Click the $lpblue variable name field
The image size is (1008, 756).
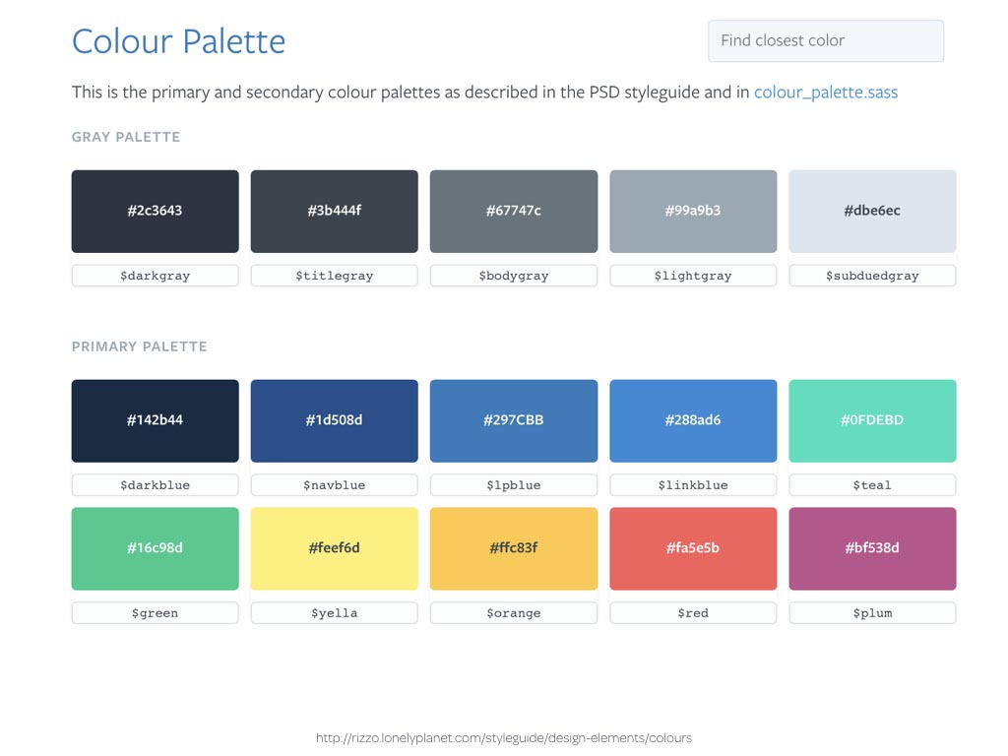tap(514, 485)
